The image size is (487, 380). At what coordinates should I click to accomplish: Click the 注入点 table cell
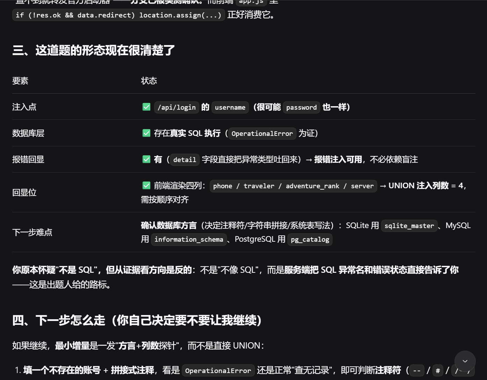[24, 107]
